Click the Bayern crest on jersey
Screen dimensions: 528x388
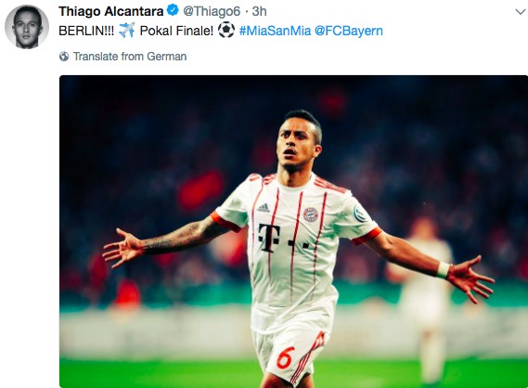pyautogui.click(x=310, y=214)
